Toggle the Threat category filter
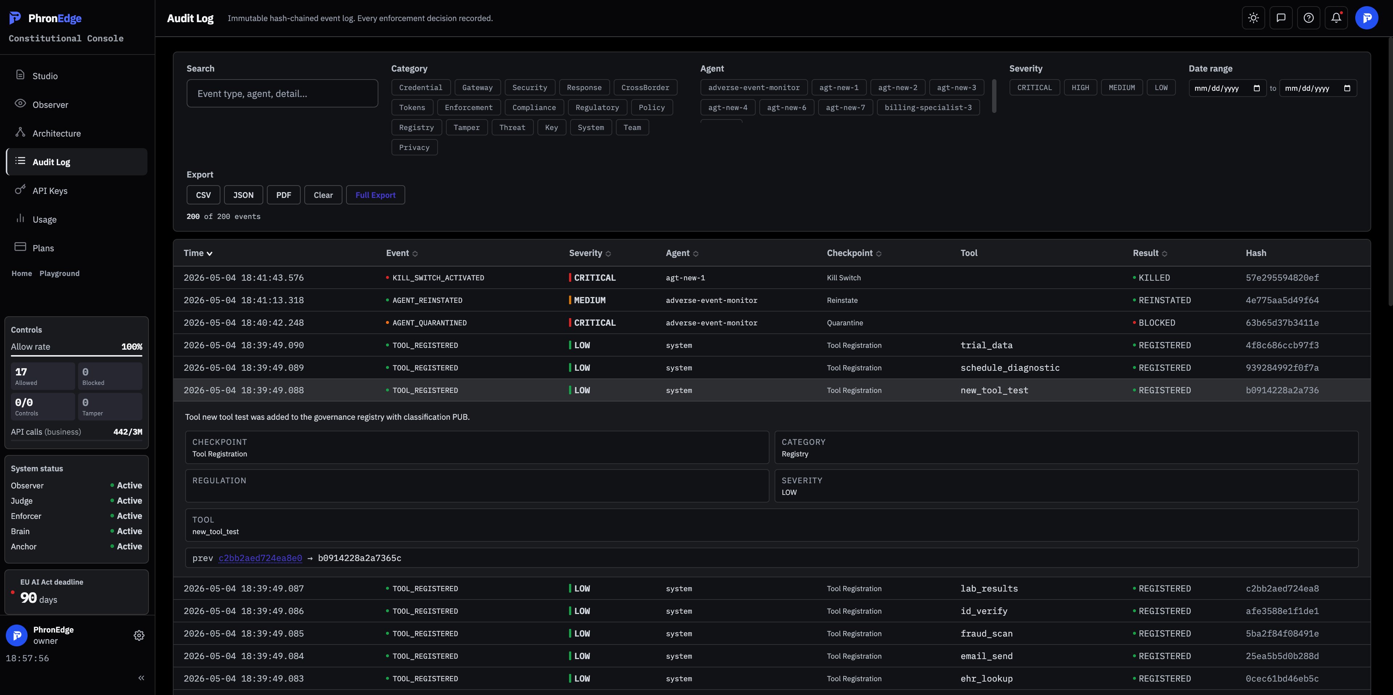 coord(512,128)
